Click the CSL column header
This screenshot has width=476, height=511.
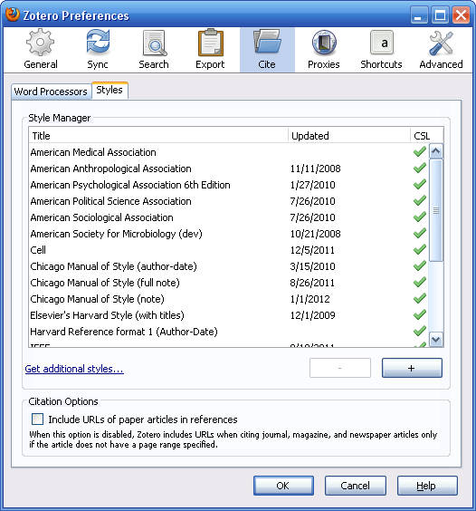[x=427, y=136]
